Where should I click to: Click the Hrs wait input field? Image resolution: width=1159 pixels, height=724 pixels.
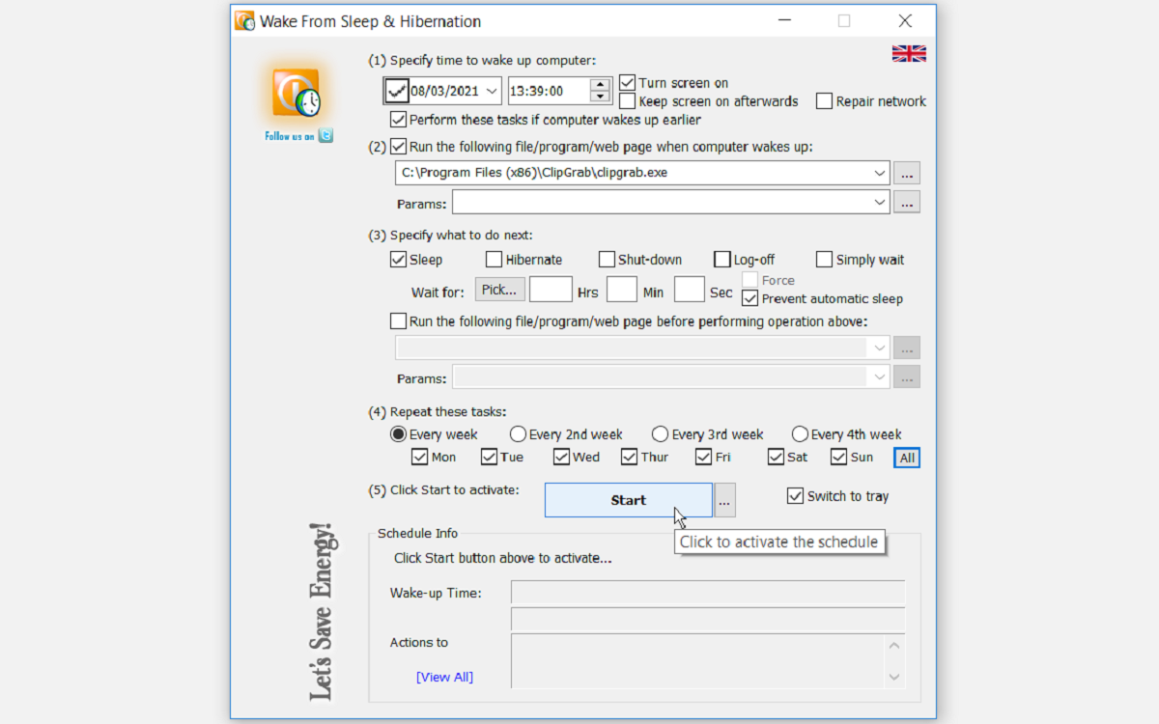click(551, 290)
